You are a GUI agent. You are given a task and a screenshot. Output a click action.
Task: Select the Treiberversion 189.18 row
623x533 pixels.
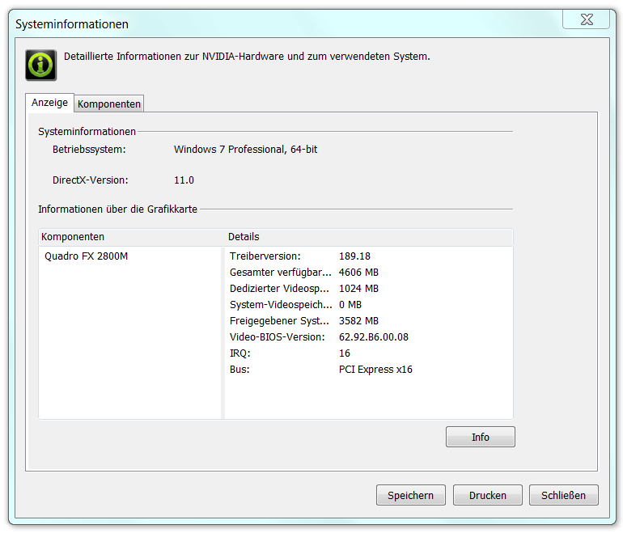369,256
